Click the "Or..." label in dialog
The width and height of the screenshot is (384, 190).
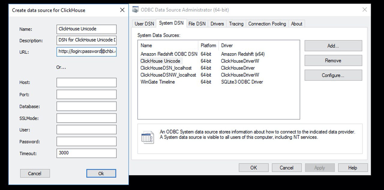61,67
